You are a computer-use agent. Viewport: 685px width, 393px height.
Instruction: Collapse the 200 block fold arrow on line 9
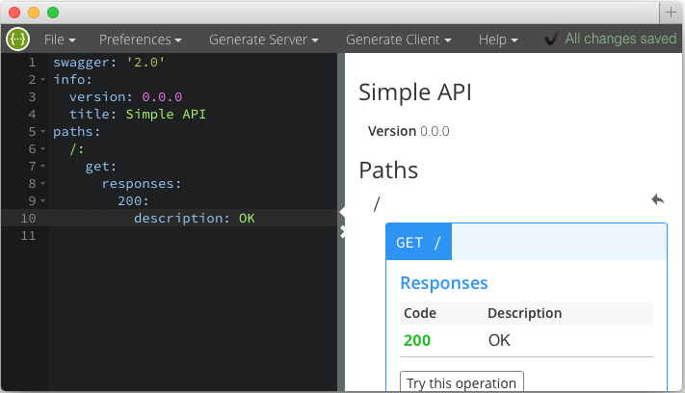point(42,201)
